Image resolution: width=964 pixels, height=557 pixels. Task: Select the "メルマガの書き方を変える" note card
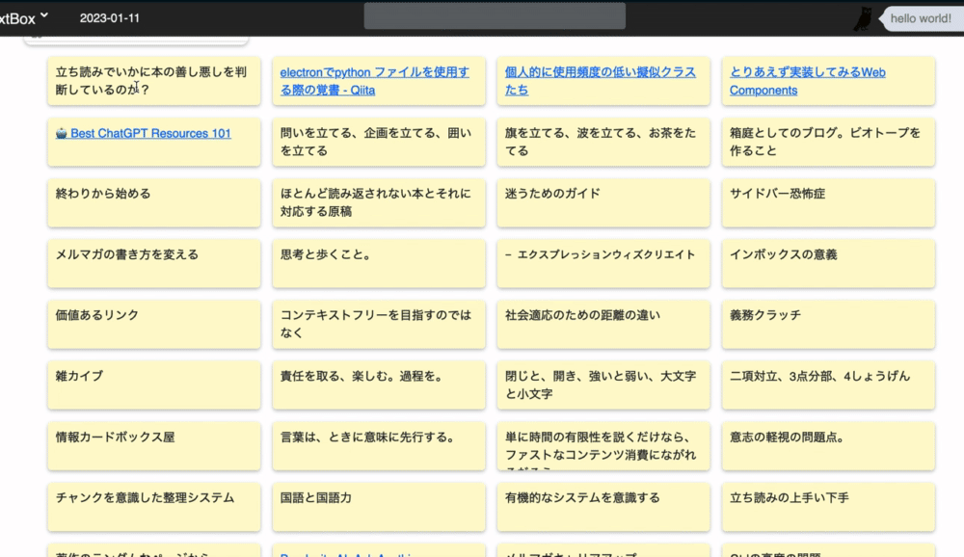coord(153,263)
